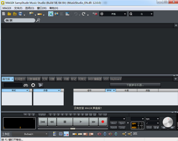Open the 选项(O) menu

(x=30, y=8)
